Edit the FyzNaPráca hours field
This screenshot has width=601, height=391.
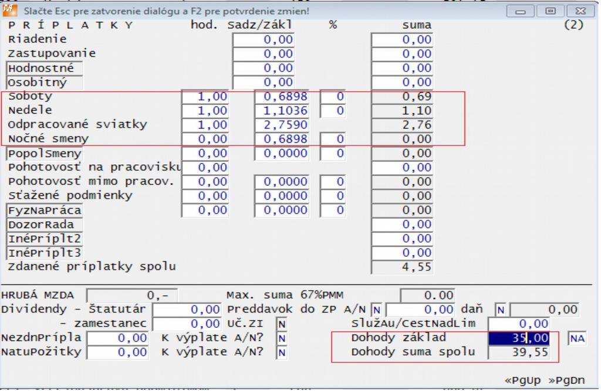[x=205, y=210]
